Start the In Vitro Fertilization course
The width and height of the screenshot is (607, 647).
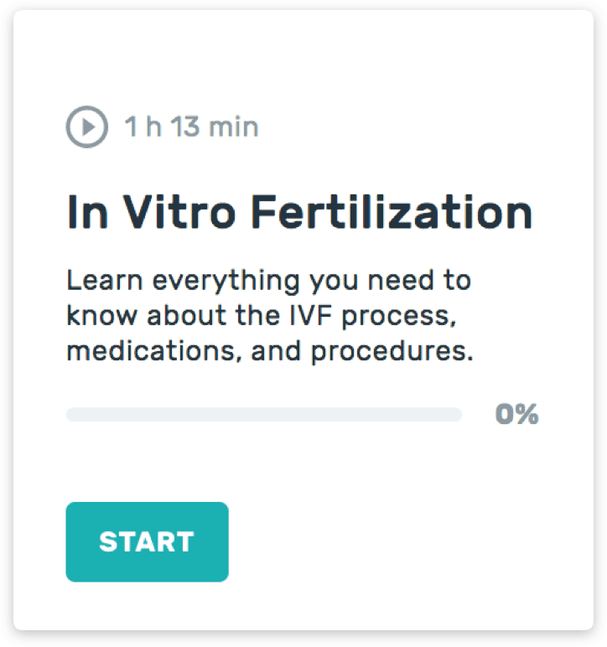(147, 541)
